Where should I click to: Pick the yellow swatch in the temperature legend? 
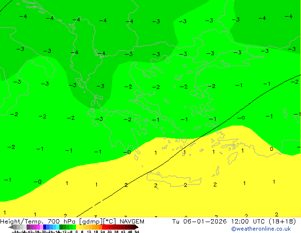point(78,227)
